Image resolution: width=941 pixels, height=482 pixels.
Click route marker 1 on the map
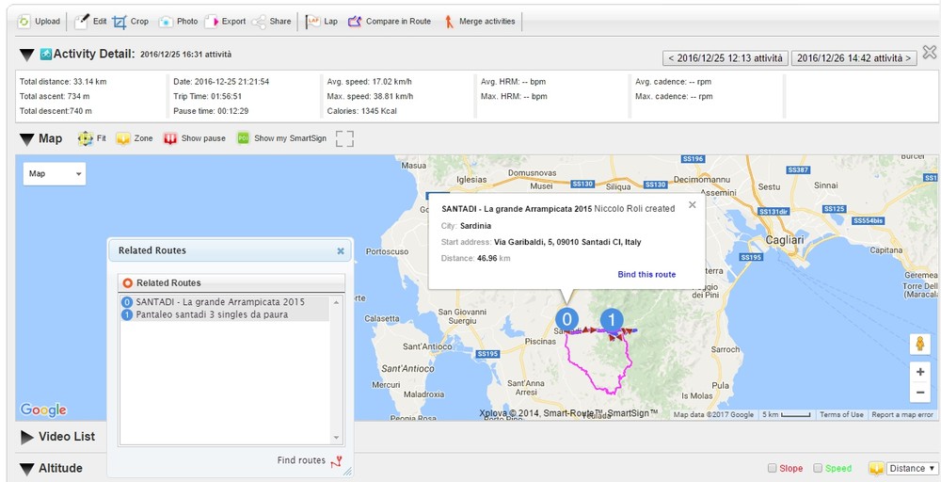[611, 320]
